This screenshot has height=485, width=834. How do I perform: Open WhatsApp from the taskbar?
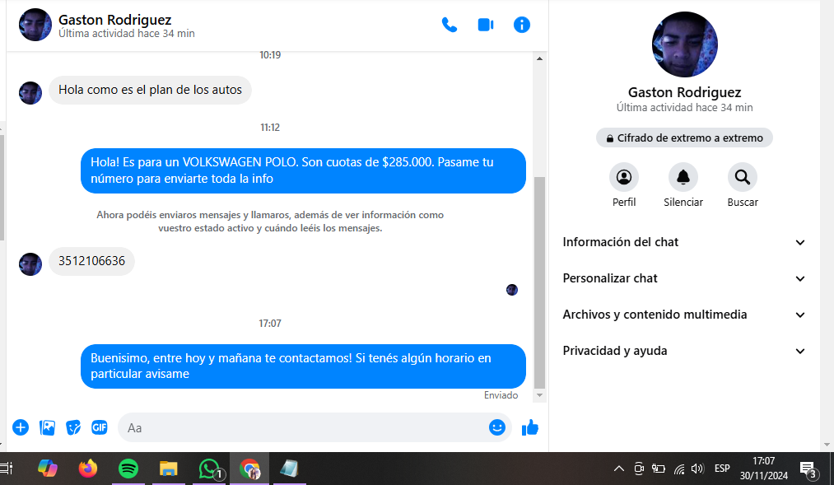209,469
